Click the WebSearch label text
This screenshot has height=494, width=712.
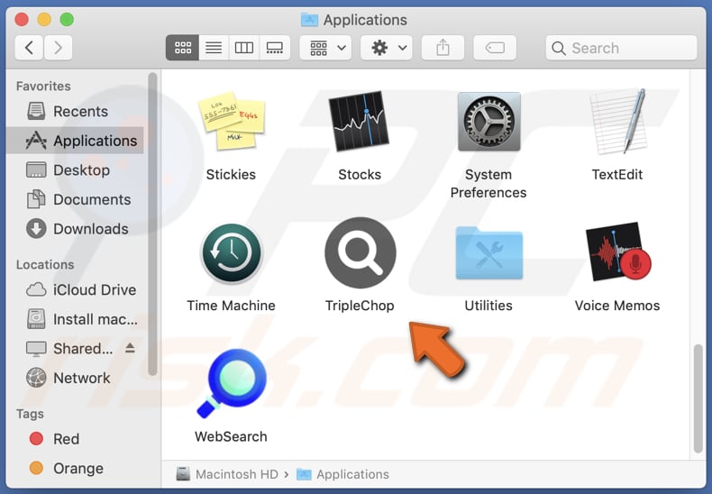(231, 437)
